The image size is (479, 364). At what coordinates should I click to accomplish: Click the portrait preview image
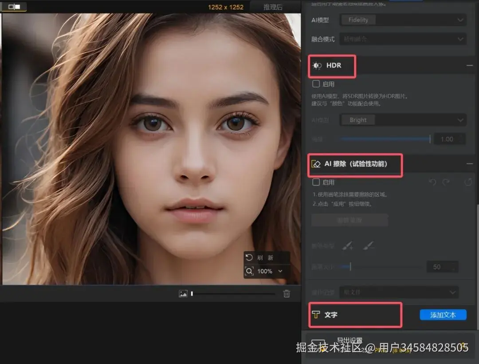[152, 149]
